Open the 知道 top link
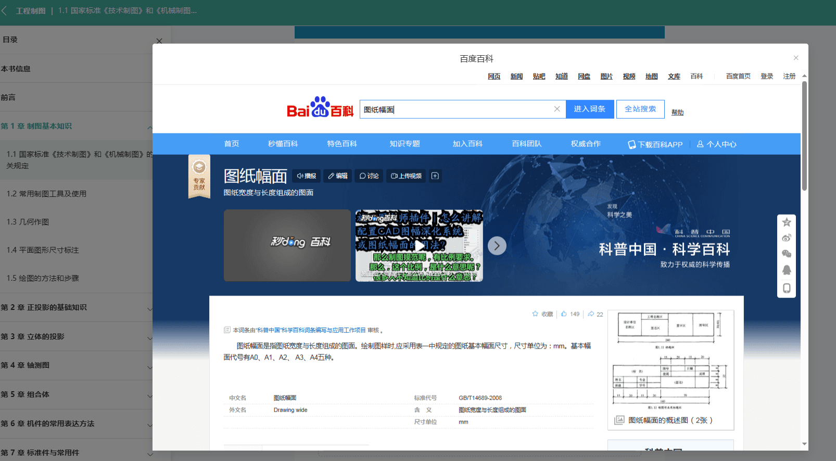The image size is (836, 461). click(x=562, y=77)
